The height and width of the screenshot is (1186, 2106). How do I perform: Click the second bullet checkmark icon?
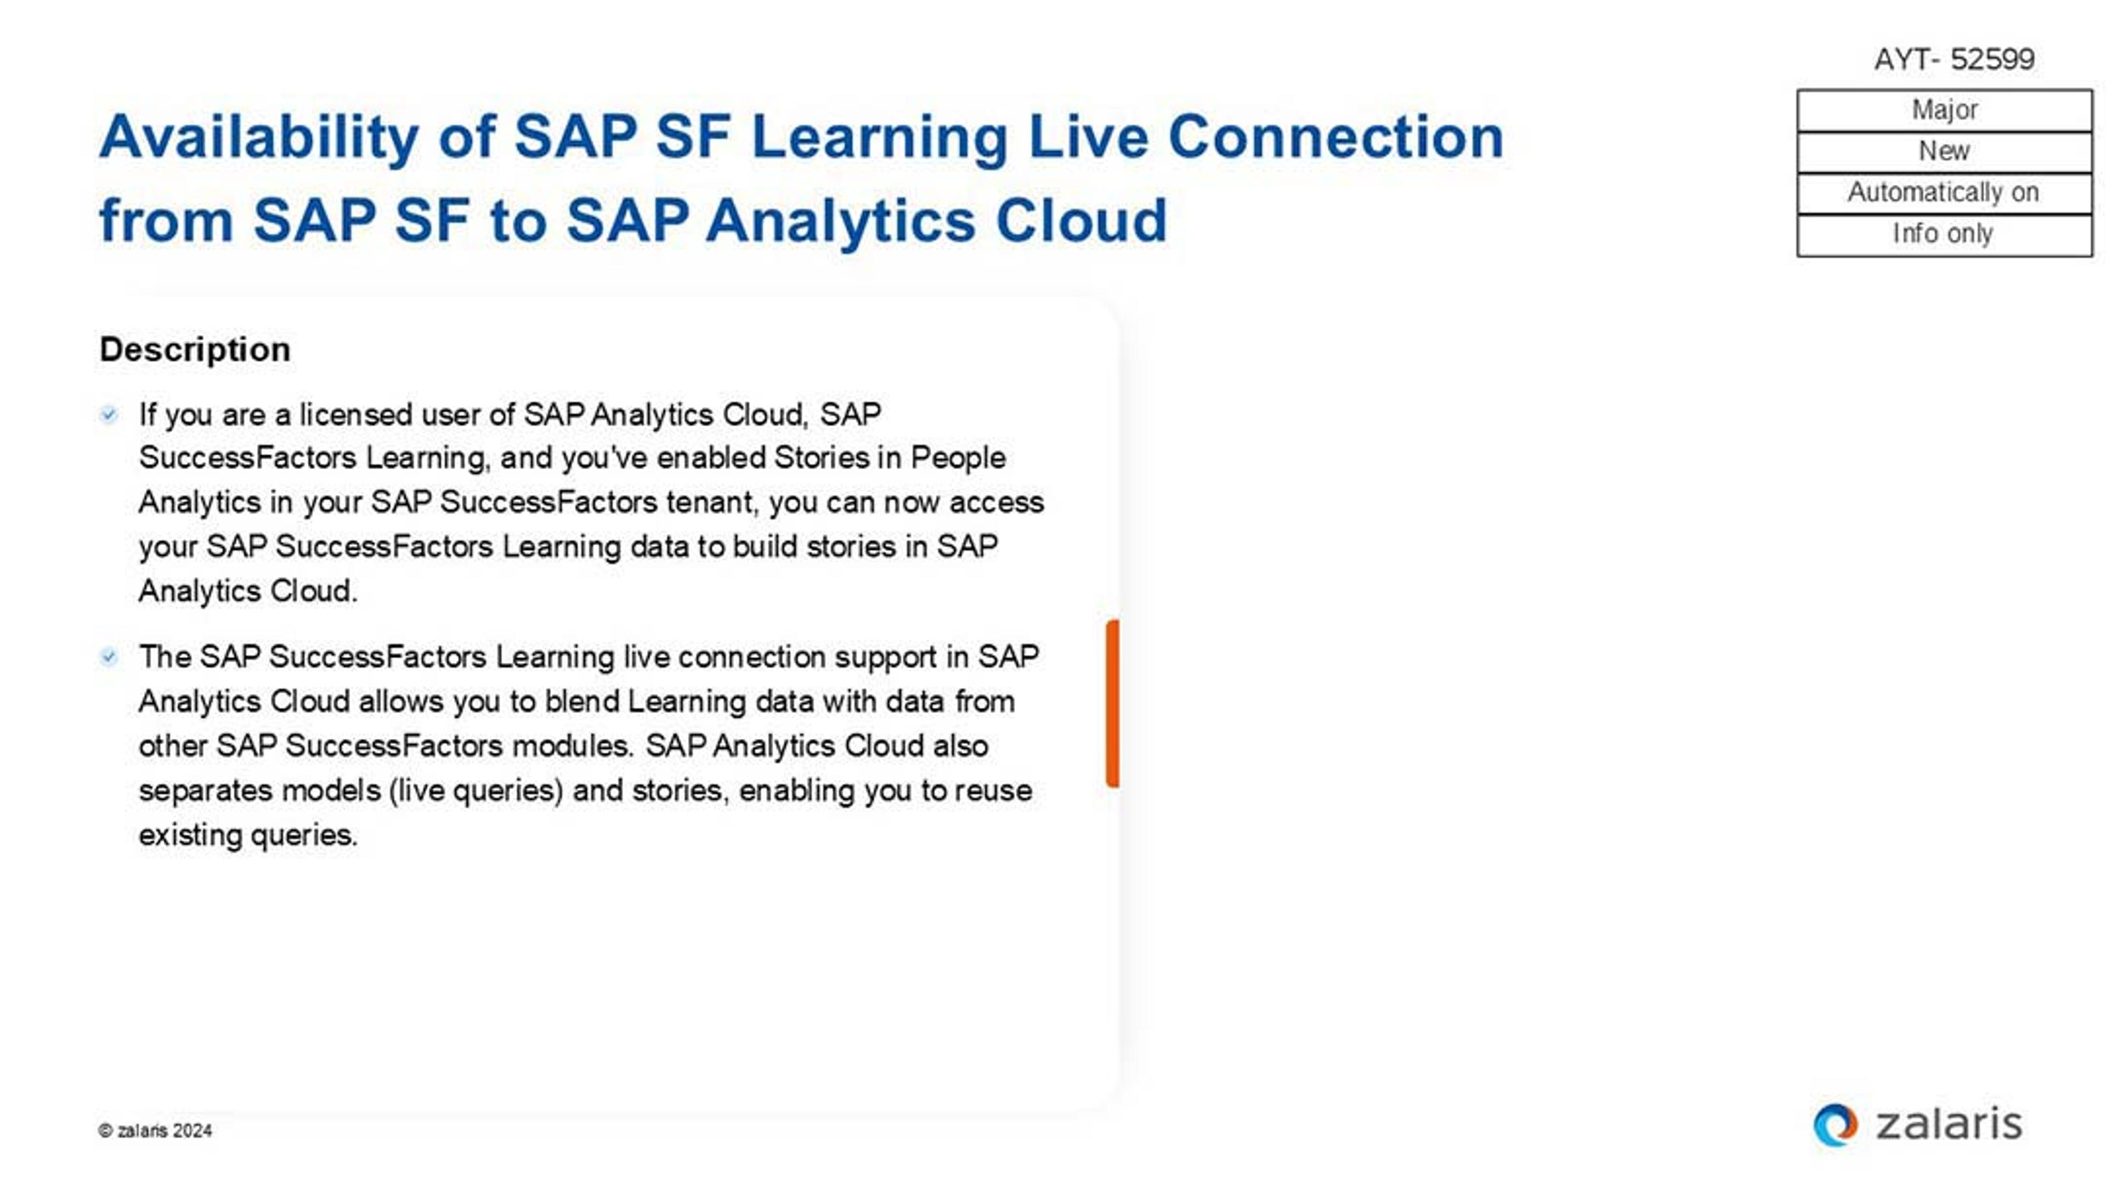tap(109, 657)
